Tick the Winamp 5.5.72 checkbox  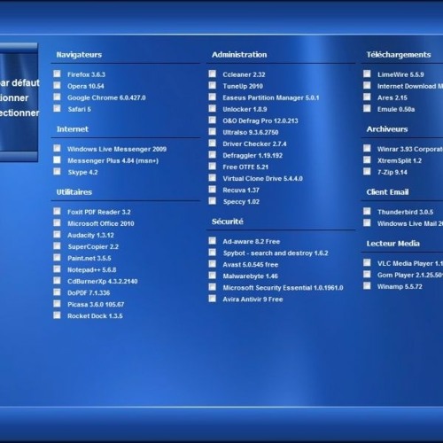coord(367,285)
